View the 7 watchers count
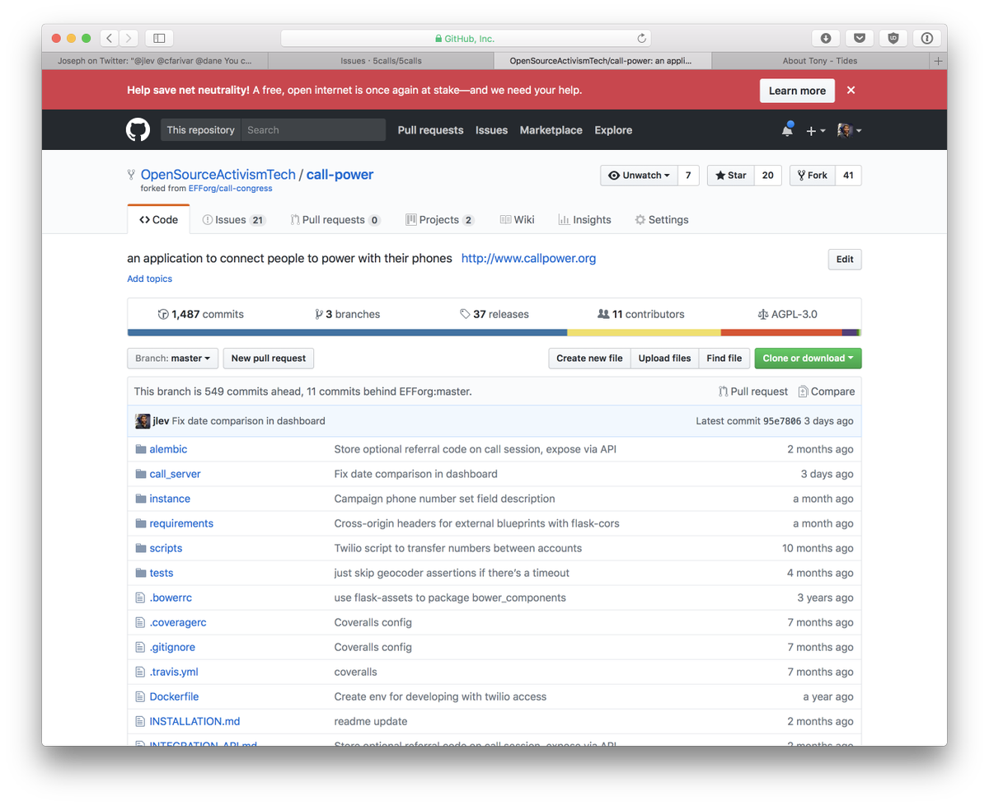The image size is (989, 806). pos(688,176)
